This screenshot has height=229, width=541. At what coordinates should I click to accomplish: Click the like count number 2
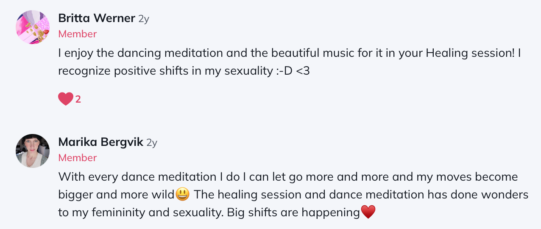coord(78,100)
